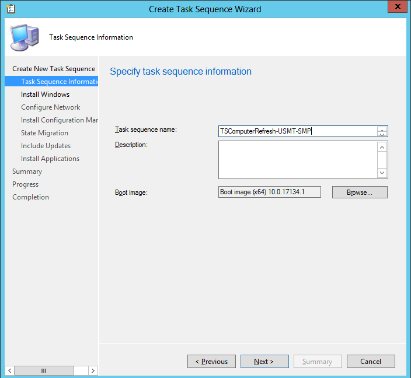Viewport: 411px width, 378px height.
Task: Go to the Configure Network step
Action: pyautogui.click(x=51, y=107)
